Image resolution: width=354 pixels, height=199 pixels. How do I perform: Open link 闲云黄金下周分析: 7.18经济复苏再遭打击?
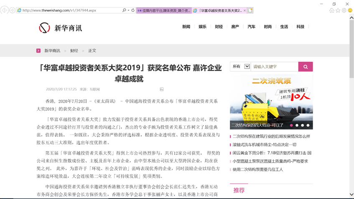(x=272, y=153)
